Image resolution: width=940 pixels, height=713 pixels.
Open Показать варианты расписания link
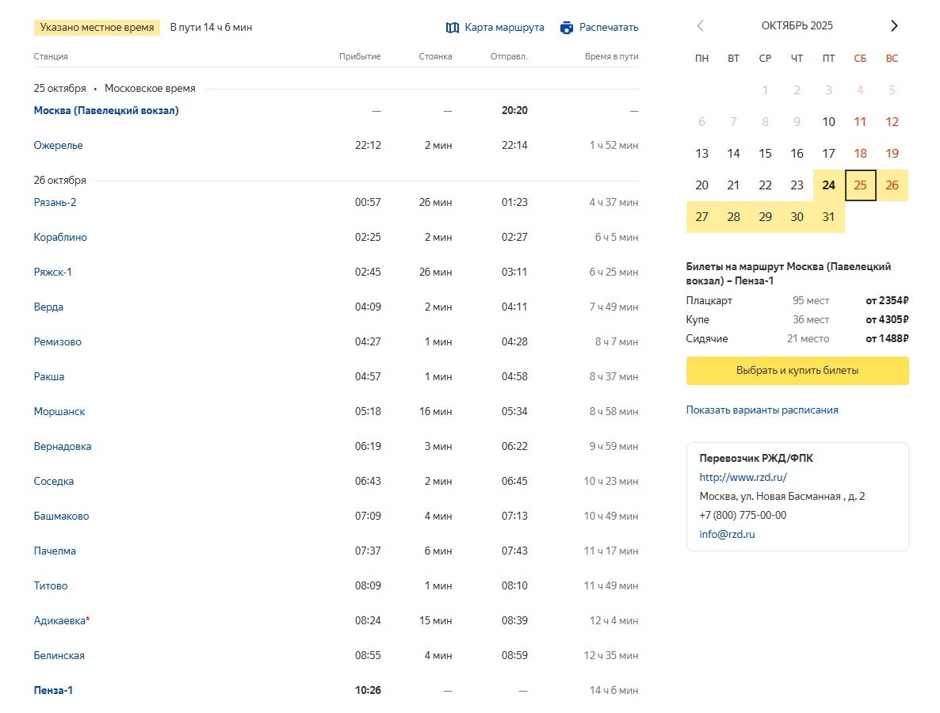tap(762, 410)
